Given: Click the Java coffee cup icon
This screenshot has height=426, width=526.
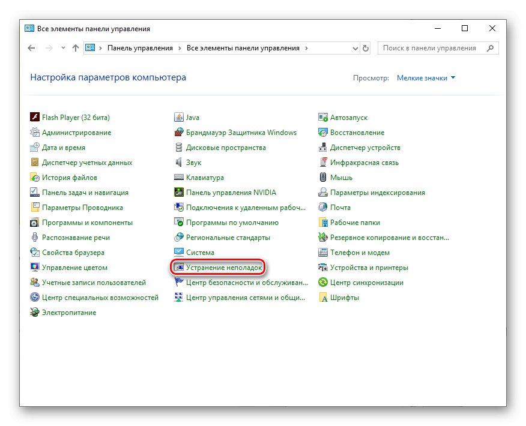Looking at the screenshot, I should [x=179, y=118].
